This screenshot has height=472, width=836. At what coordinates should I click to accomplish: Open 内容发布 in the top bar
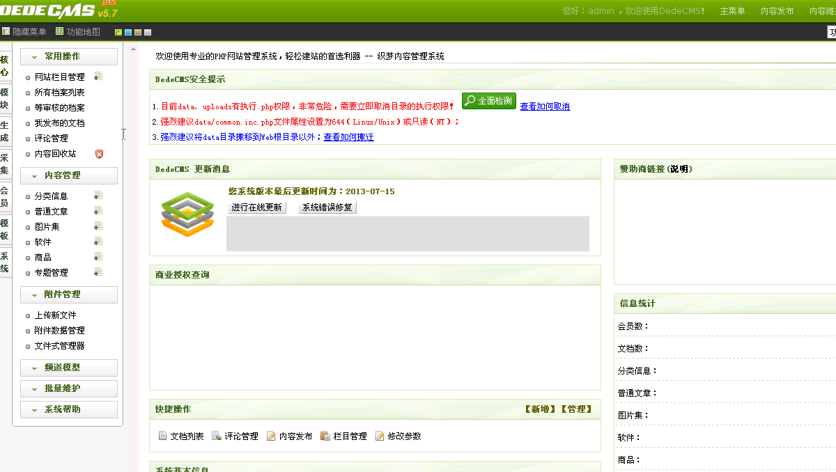click(x=777, y=11)
